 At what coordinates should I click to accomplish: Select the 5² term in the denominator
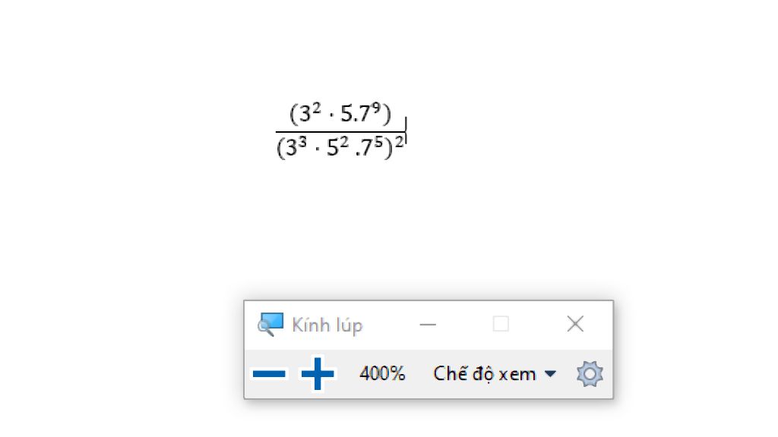tap(337, 146)
